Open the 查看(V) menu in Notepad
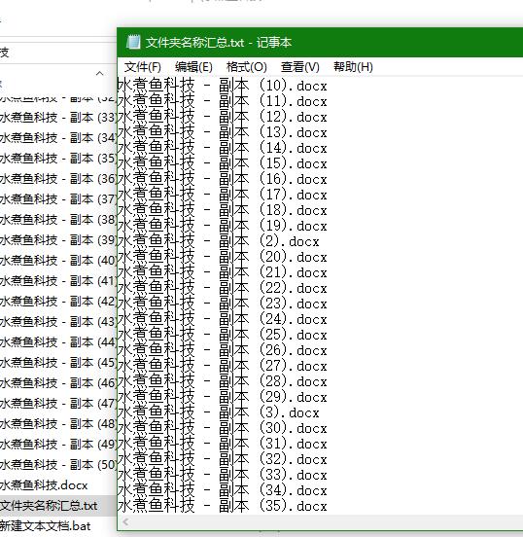Image resolution: width=523 pixels, height=537 pixels. tap(299, 67)
